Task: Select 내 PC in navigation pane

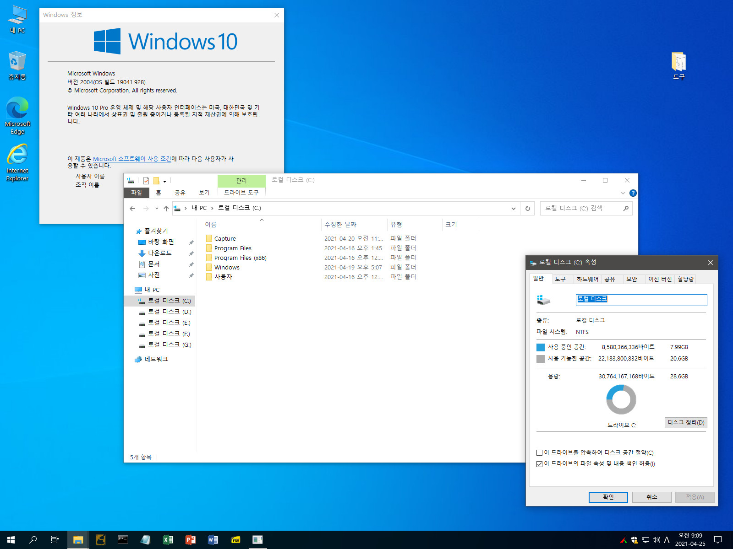Action: pos(147,290)
